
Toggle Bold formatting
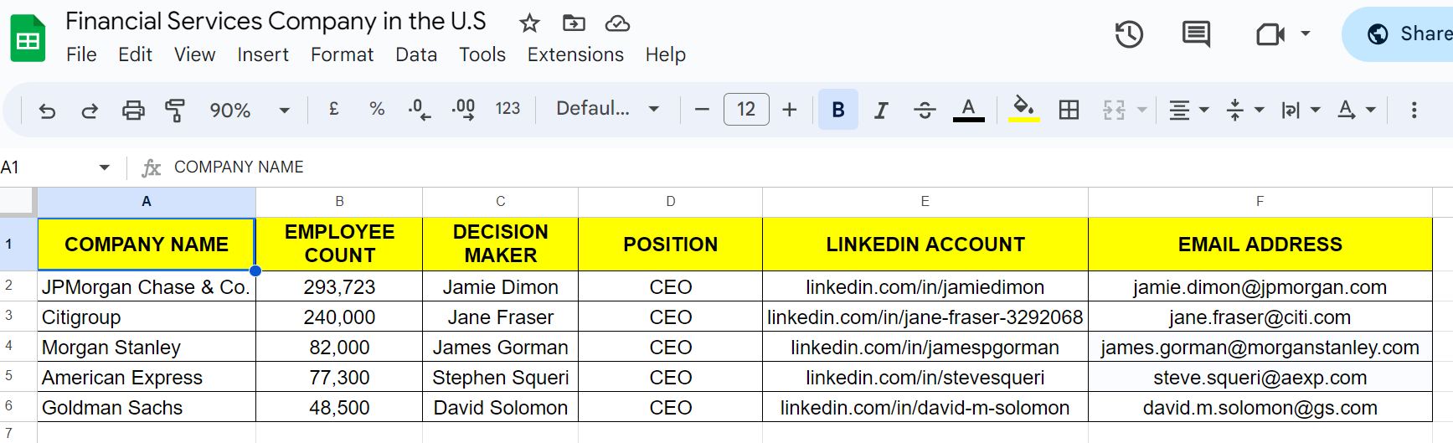tap(837, 110)
